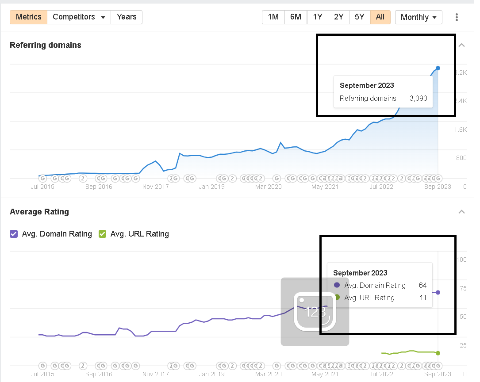
Task: Set time range to 1M
Action: coord(273,17)
